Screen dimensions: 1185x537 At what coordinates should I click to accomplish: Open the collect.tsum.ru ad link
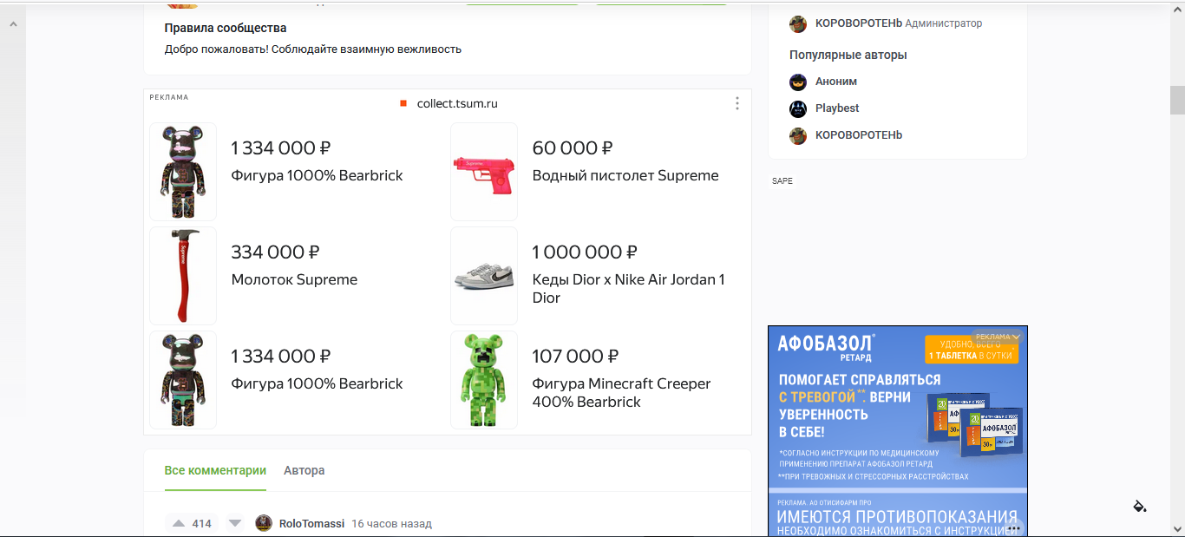[457, 103]
